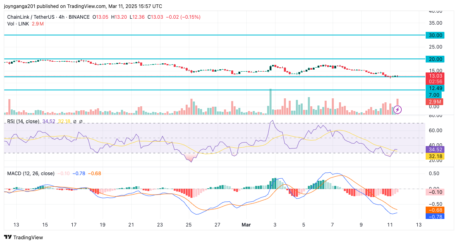Click the purple lightning bolt icon
Screen dimensions: 458x244
pos(398,110)
